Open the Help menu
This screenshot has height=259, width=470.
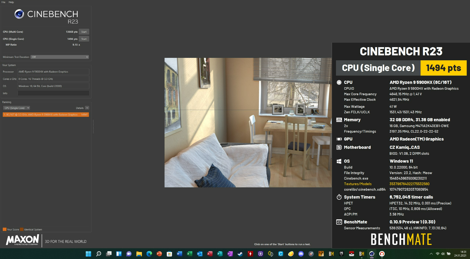click(11, 2)
